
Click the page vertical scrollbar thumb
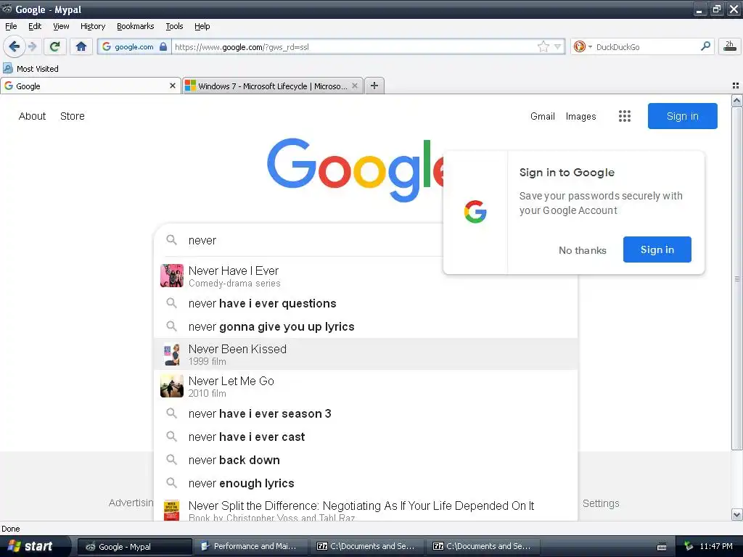pyautogui.click(x=736, y=278)
